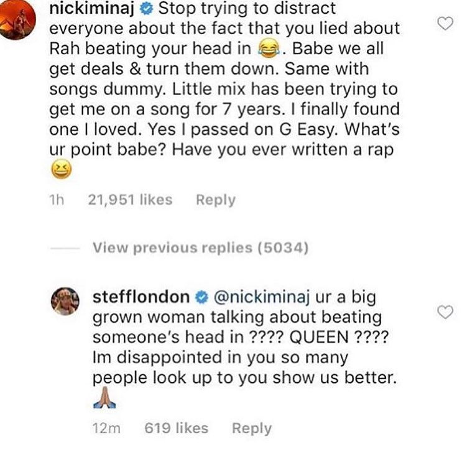View the 21,951 likes list
The image size is (462, 462).
[131, 200]
